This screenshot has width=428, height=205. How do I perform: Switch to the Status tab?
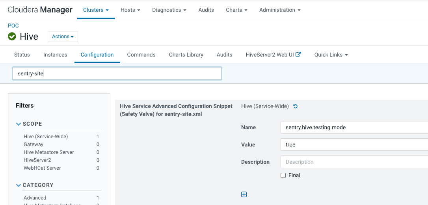[22, 55]
